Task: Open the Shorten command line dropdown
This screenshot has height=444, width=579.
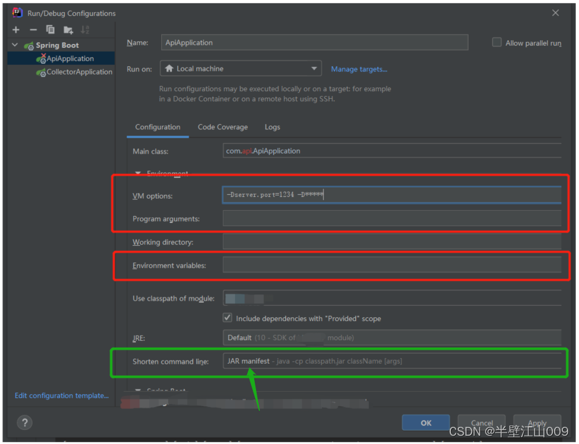Action: click(x=392, y=361)
